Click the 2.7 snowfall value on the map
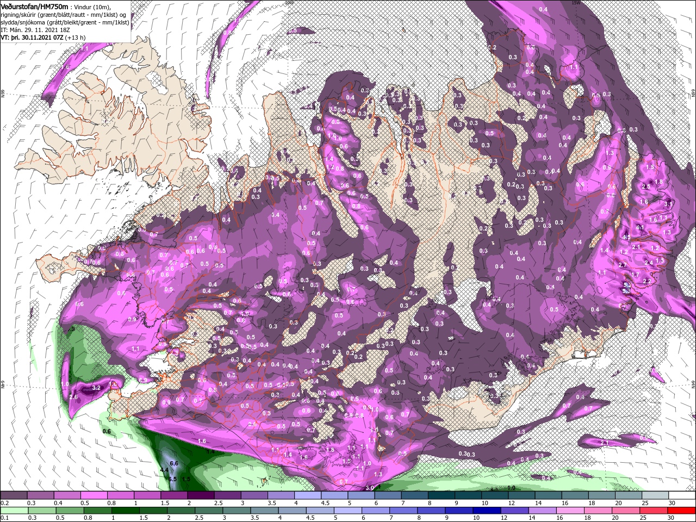Screen dimensions: 696x522 click(623, 265)
